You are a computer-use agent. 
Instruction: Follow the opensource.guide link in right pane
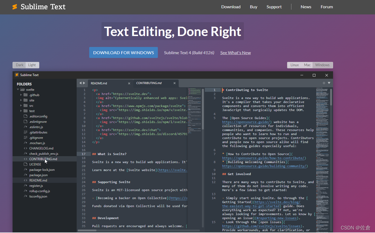coord(247,122)
